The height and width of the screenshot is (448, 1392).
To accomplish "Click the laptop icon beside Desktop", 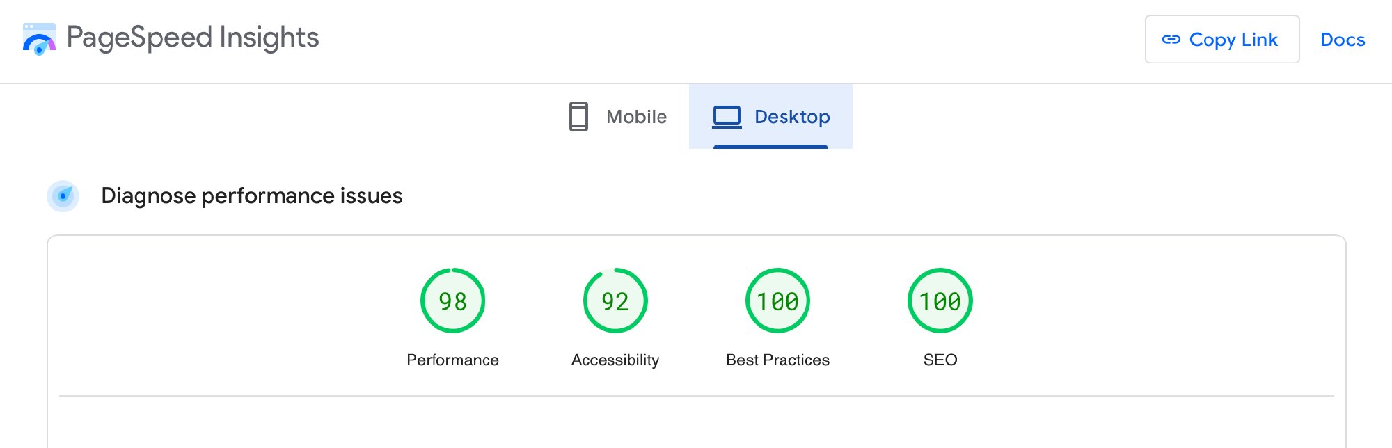I will coord(727,117).
